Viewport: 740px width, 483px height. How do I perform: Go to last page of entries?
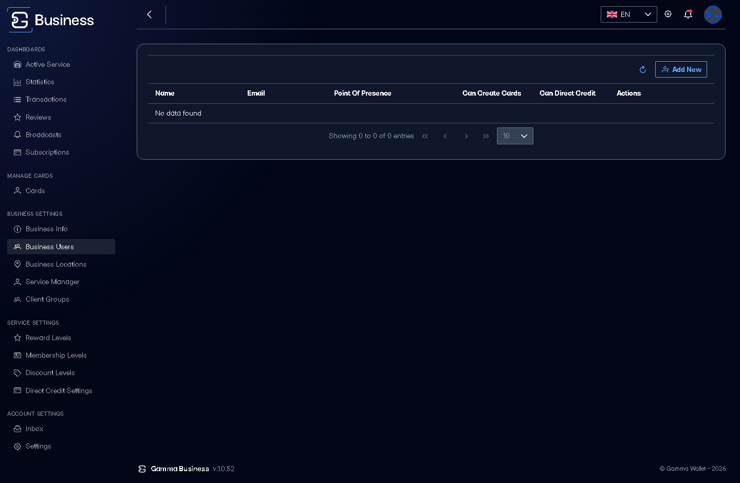point(486,136)
